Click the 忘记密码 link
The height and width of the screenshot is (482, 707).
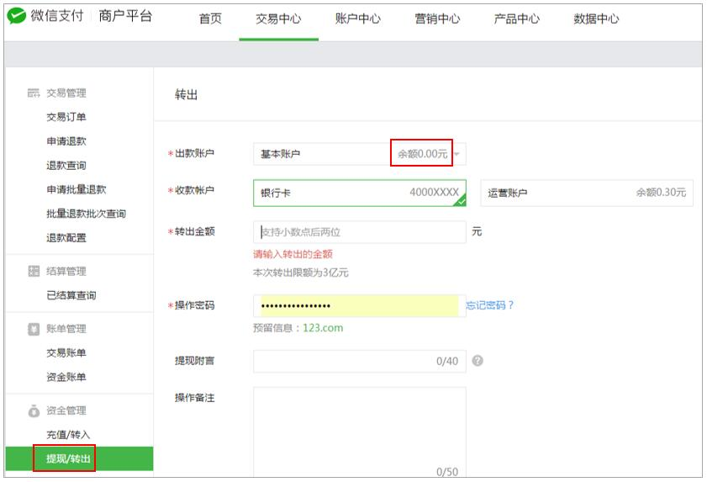pyautogui.click(x=490, y=305)
